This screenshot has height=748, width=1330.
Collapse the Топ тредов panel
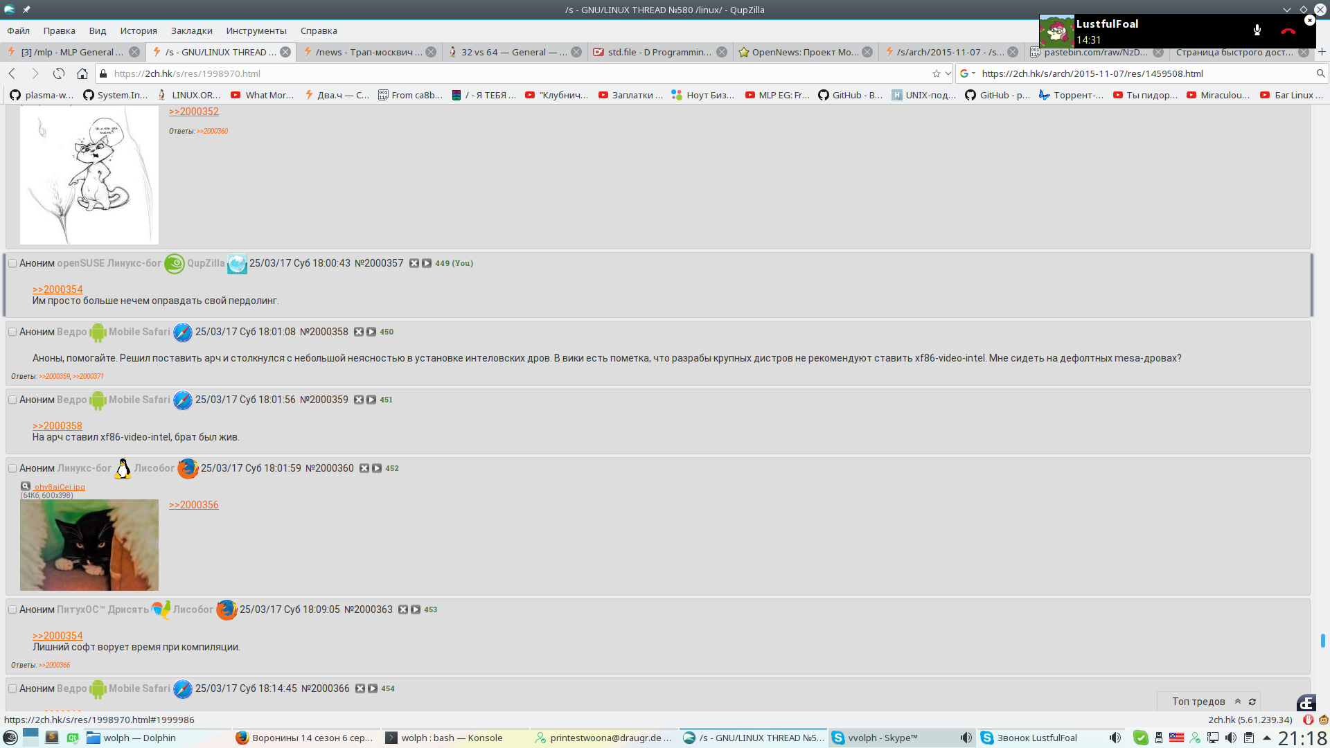(1238, 702)
